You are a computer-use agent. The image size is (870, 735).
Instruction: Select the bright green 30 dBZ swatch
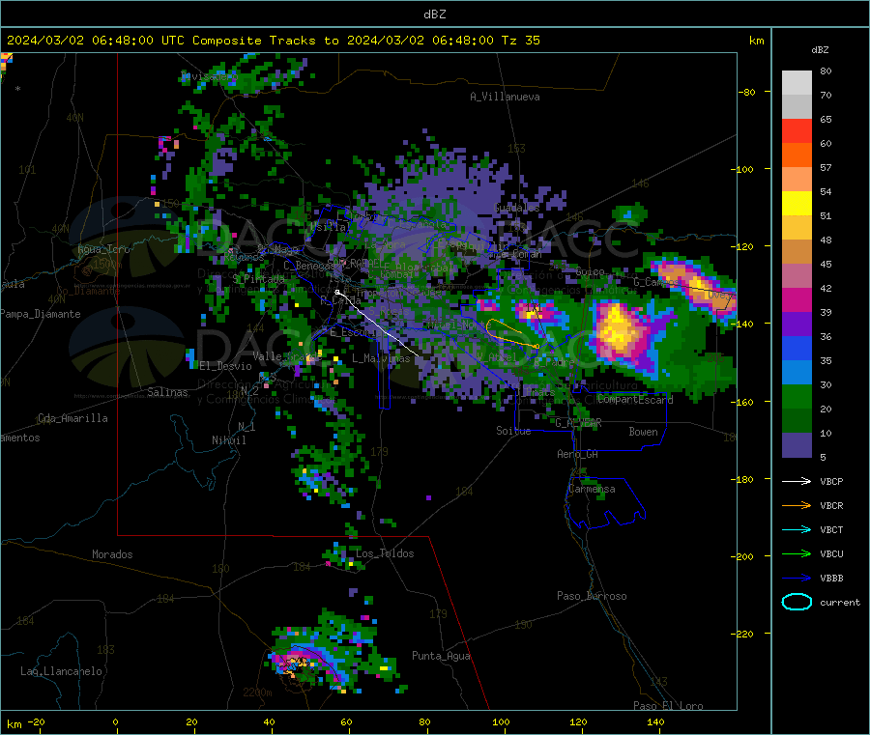pyautogui.click(x=797, y=396)
